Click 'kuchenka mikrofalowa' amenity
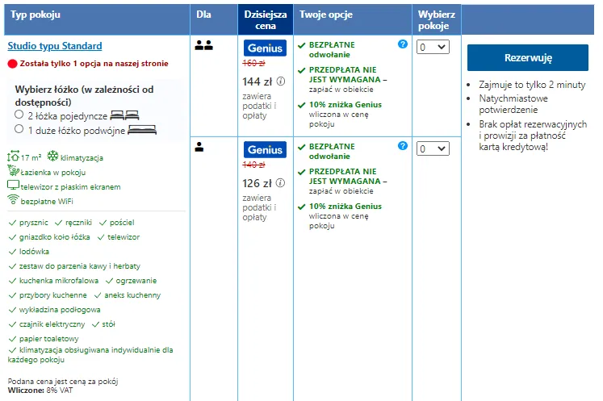Image resolution: width=603 pixels, height=401 pixels. pyautogui.click(x=59, y=281)
